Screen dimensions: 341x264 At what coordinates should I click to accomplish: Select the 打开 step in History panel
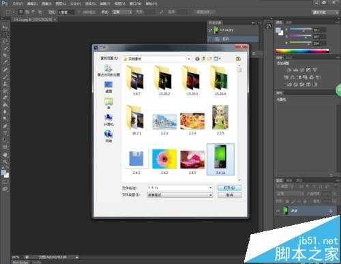(x=233, y=39)
